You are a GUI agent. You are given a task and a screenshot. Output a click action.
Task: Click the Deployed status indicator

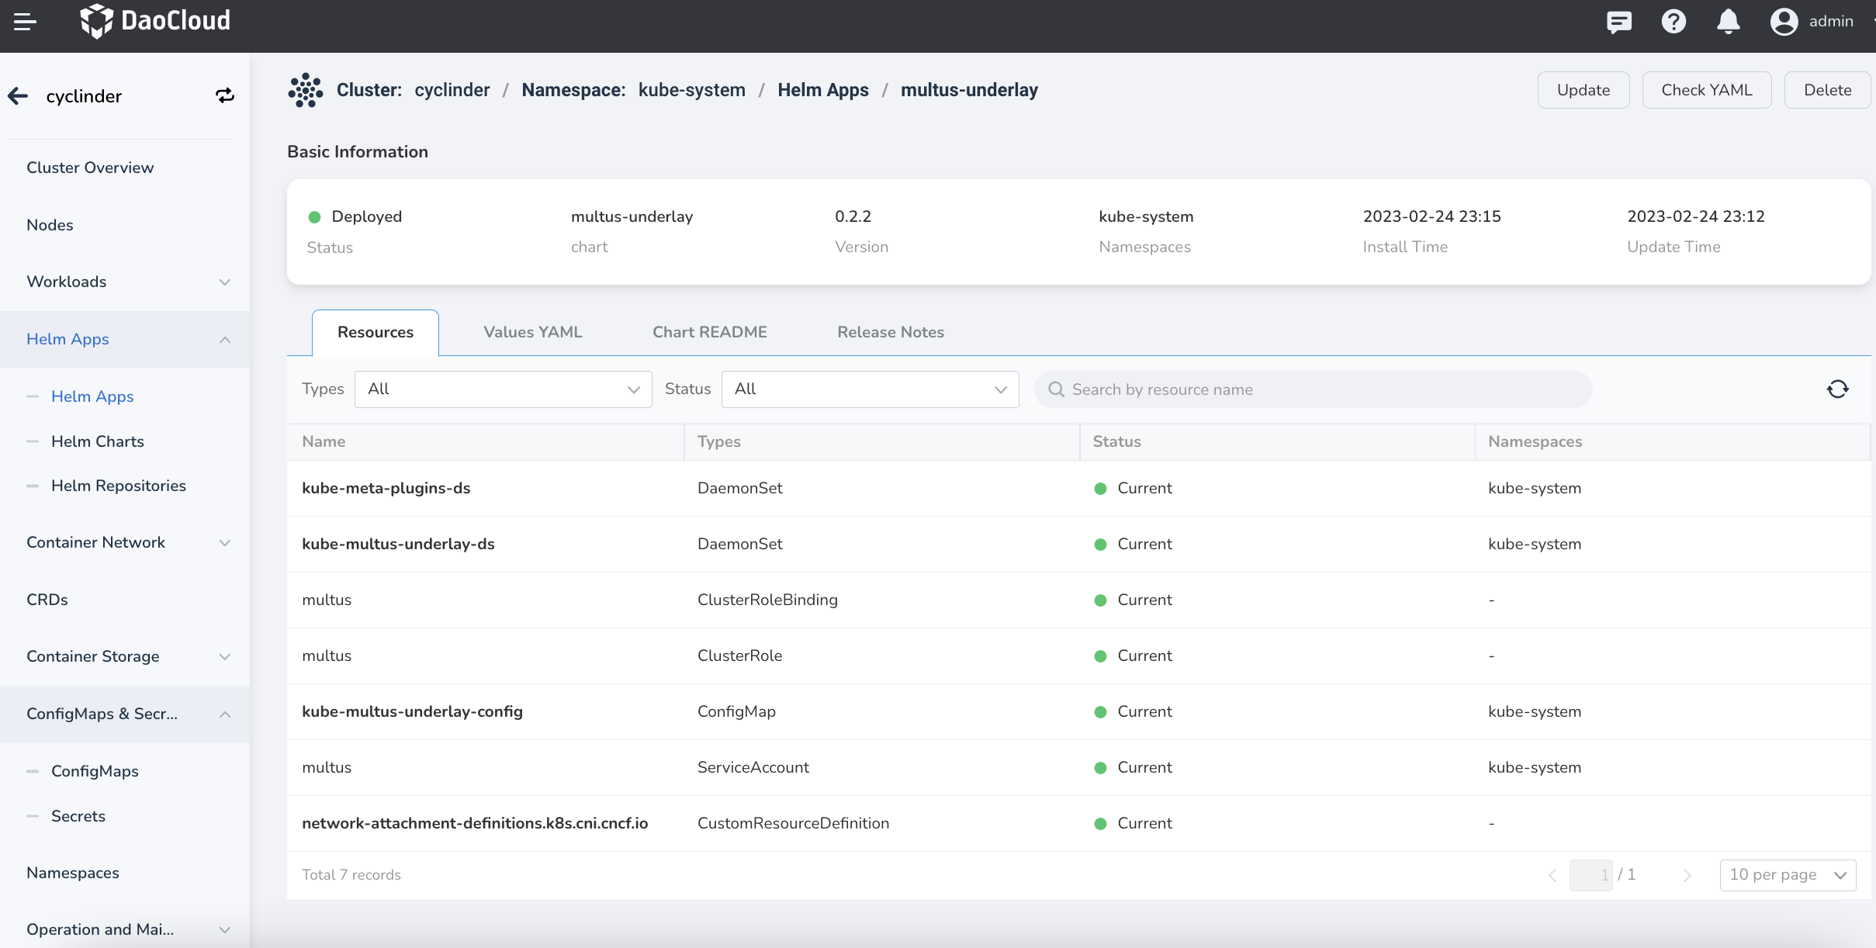[355, 216]
